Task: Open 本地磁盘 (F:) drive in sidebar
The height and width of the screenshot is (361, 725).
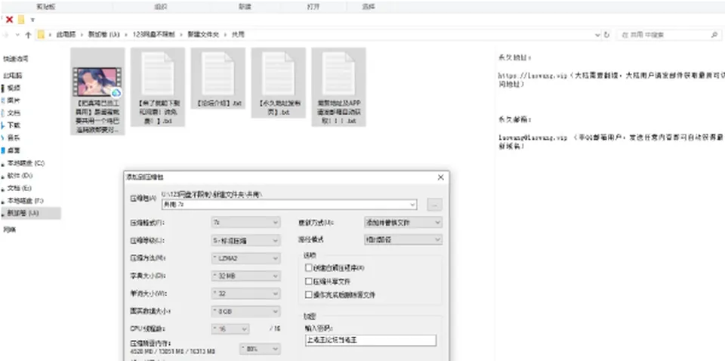Action: coord(25,201)
